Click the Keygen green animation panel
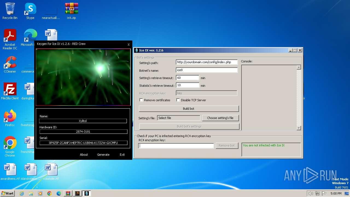 [83, 77]
